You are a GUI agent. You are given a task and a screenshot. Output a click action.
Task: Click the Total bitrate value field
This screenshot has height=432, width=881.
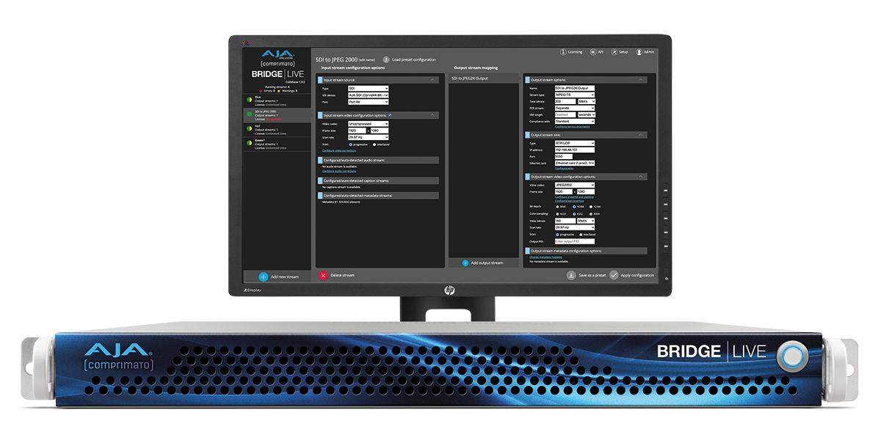(565, 101)
